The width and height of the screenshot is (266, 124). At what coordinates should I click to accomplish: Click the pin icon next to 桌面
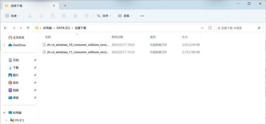coord(35,98)
